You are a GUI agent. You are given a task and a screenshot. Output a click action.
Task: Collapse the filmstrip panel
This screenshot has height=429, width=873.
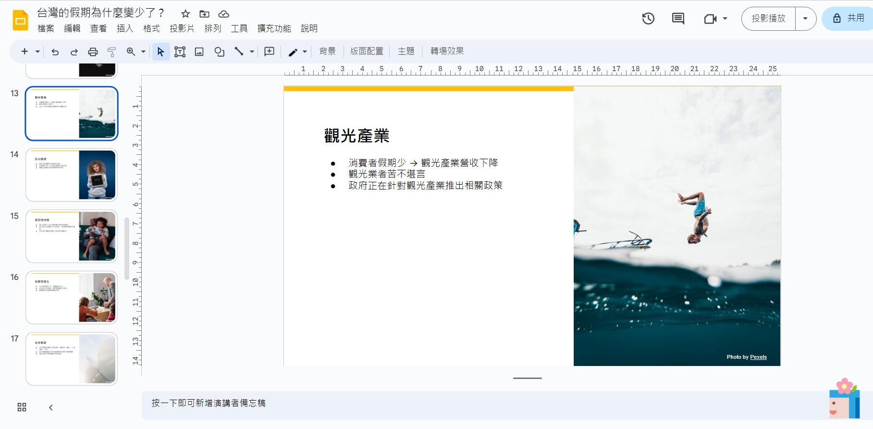click(x=50, y=407)
